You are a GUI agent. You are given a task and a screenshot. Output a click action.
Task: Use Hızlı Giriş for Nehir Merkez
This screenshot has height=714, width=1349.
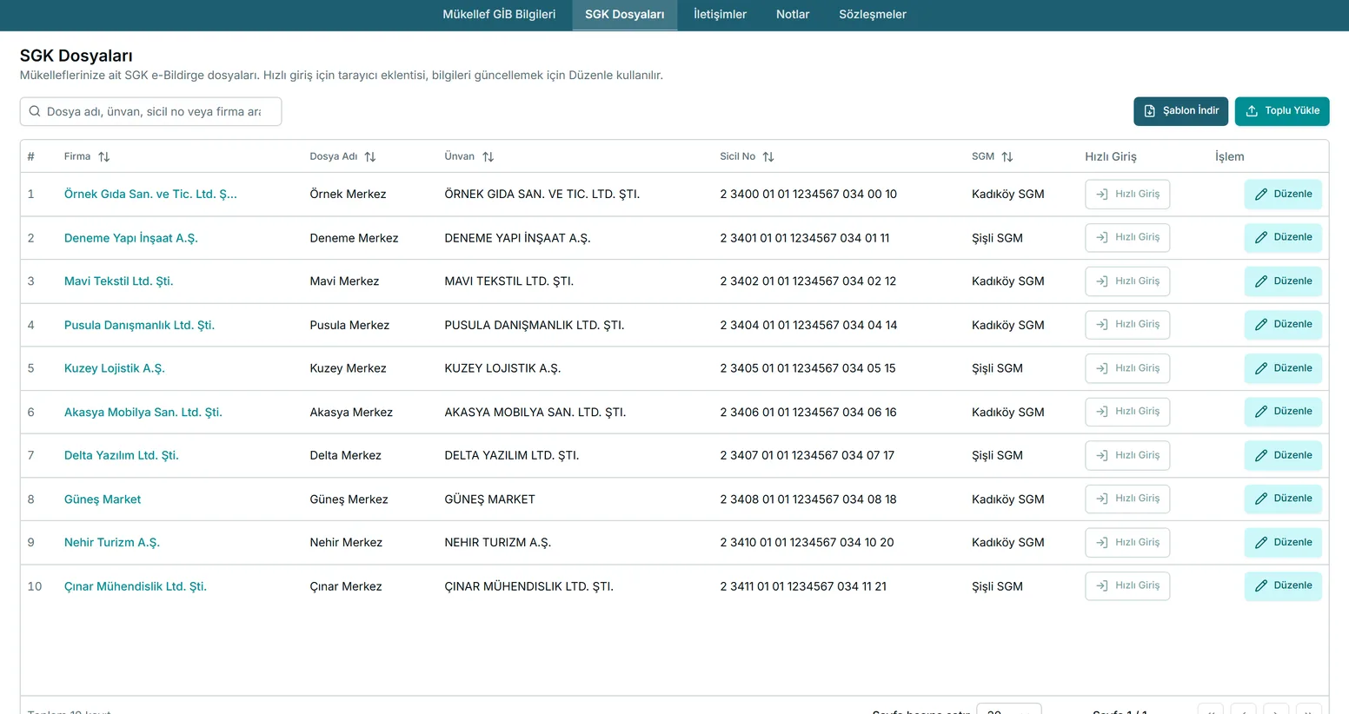[x=1127, y=543]
